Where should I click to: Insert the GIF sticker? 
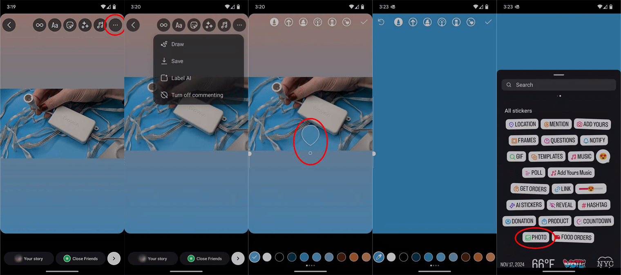coord(516,156)
